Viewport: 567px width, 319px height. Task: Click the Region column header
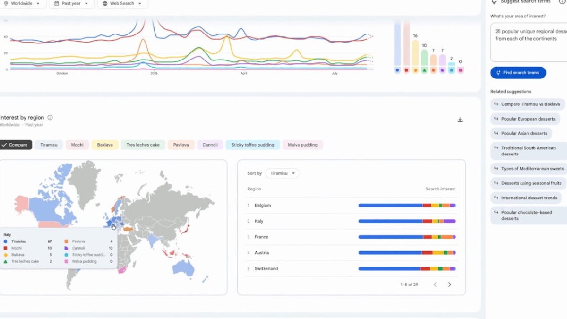(254, 189)
